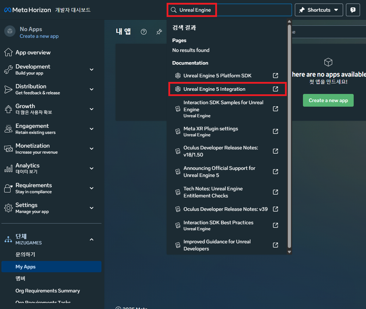The image size is (366, 309).
Task: Click the Distribution paper plane icon
Action: click(8, 89)
